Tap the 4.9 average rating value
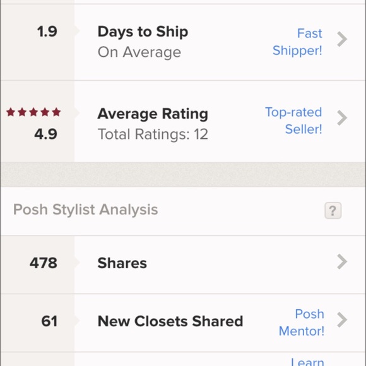The width and height of the screenshot is (366, 366). [x=45, y=134]
